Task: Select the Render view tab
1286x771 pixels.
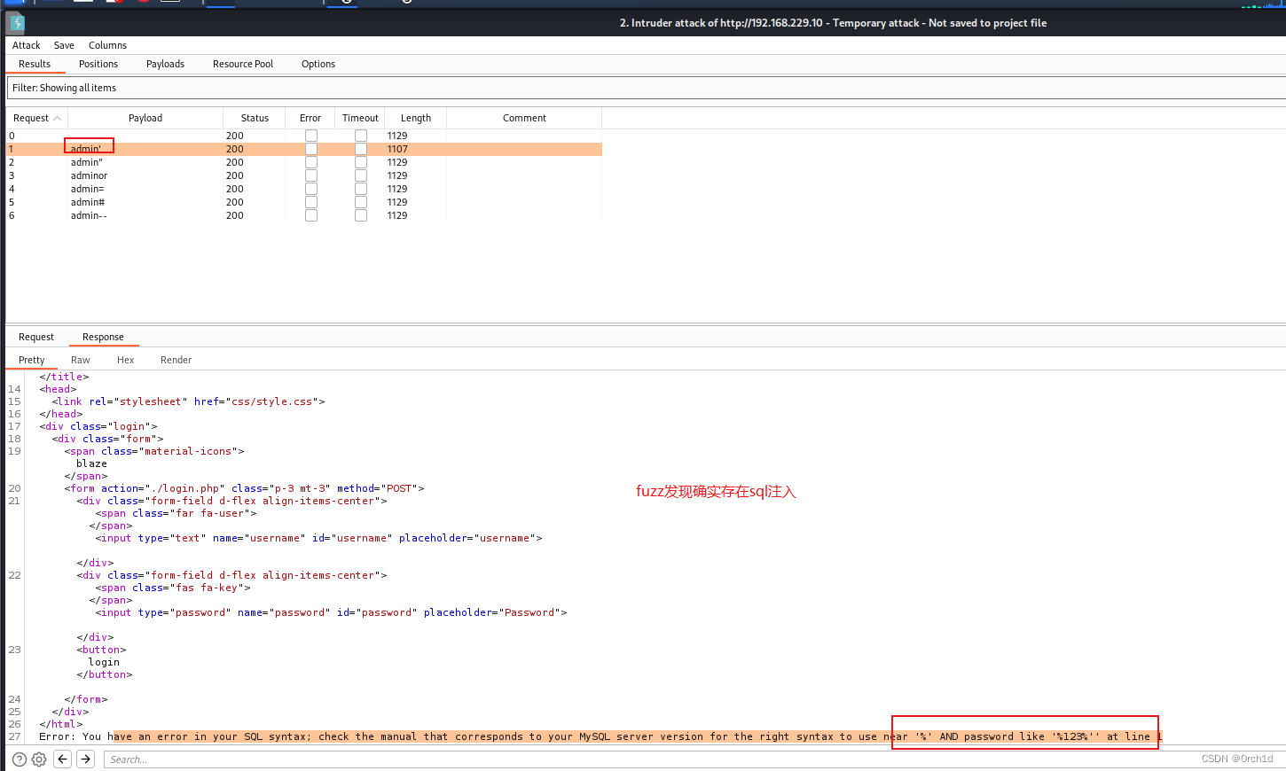Action: (x=176, y=360)
